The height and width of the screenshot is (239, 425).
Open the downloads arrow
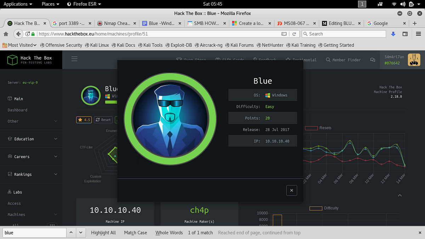click(393, 34)
